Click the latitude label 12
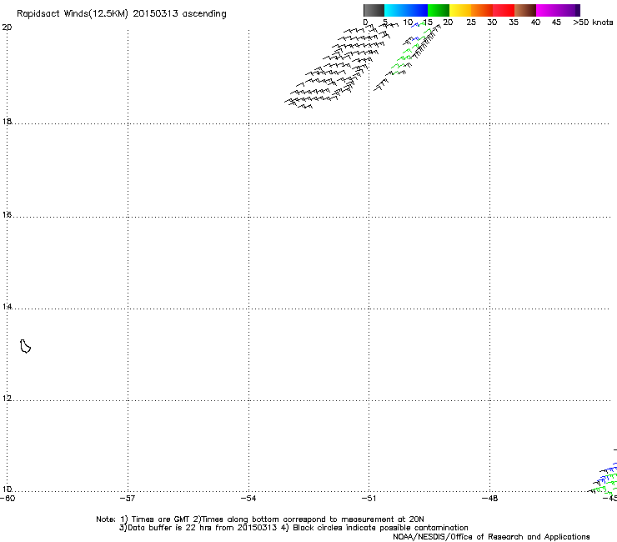 point(7,399)
